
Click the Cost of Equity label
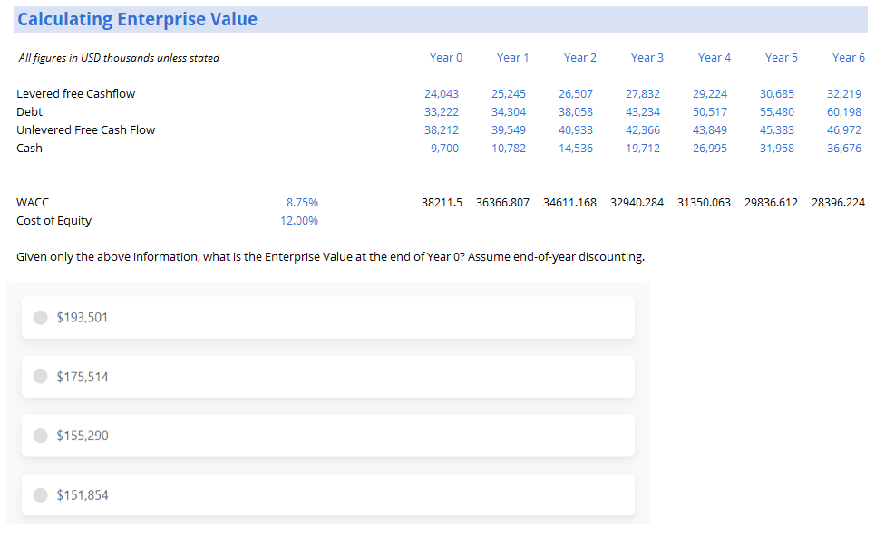pyautogui.click(x=53, y=220)
